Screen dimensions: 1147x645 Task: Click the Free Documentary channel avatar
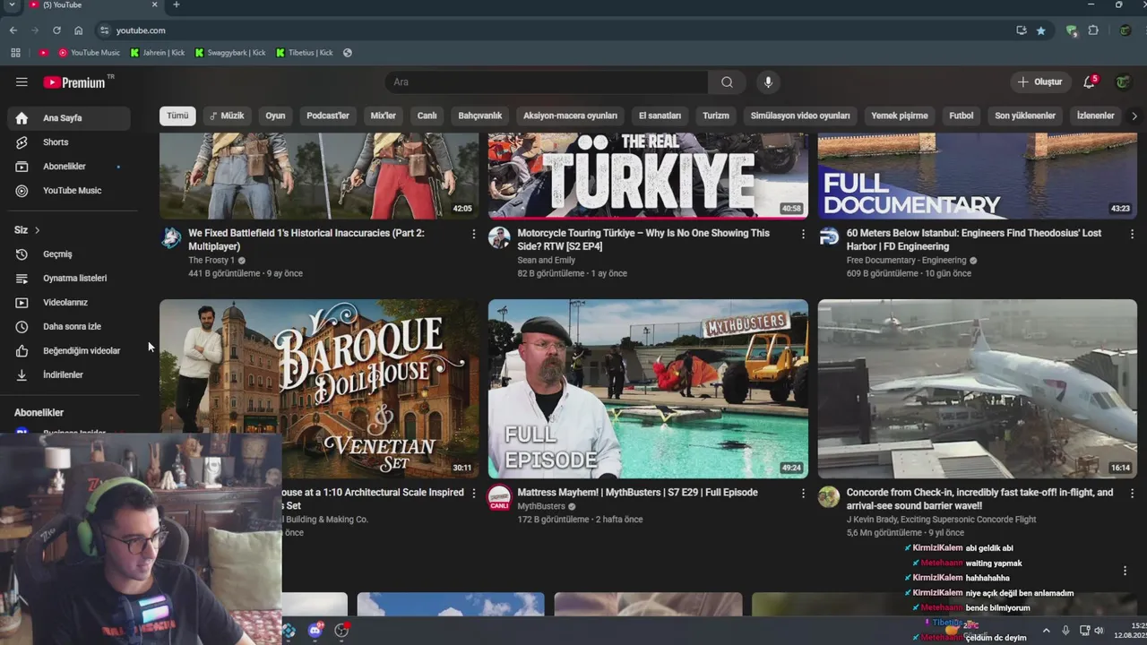(829, 237)
